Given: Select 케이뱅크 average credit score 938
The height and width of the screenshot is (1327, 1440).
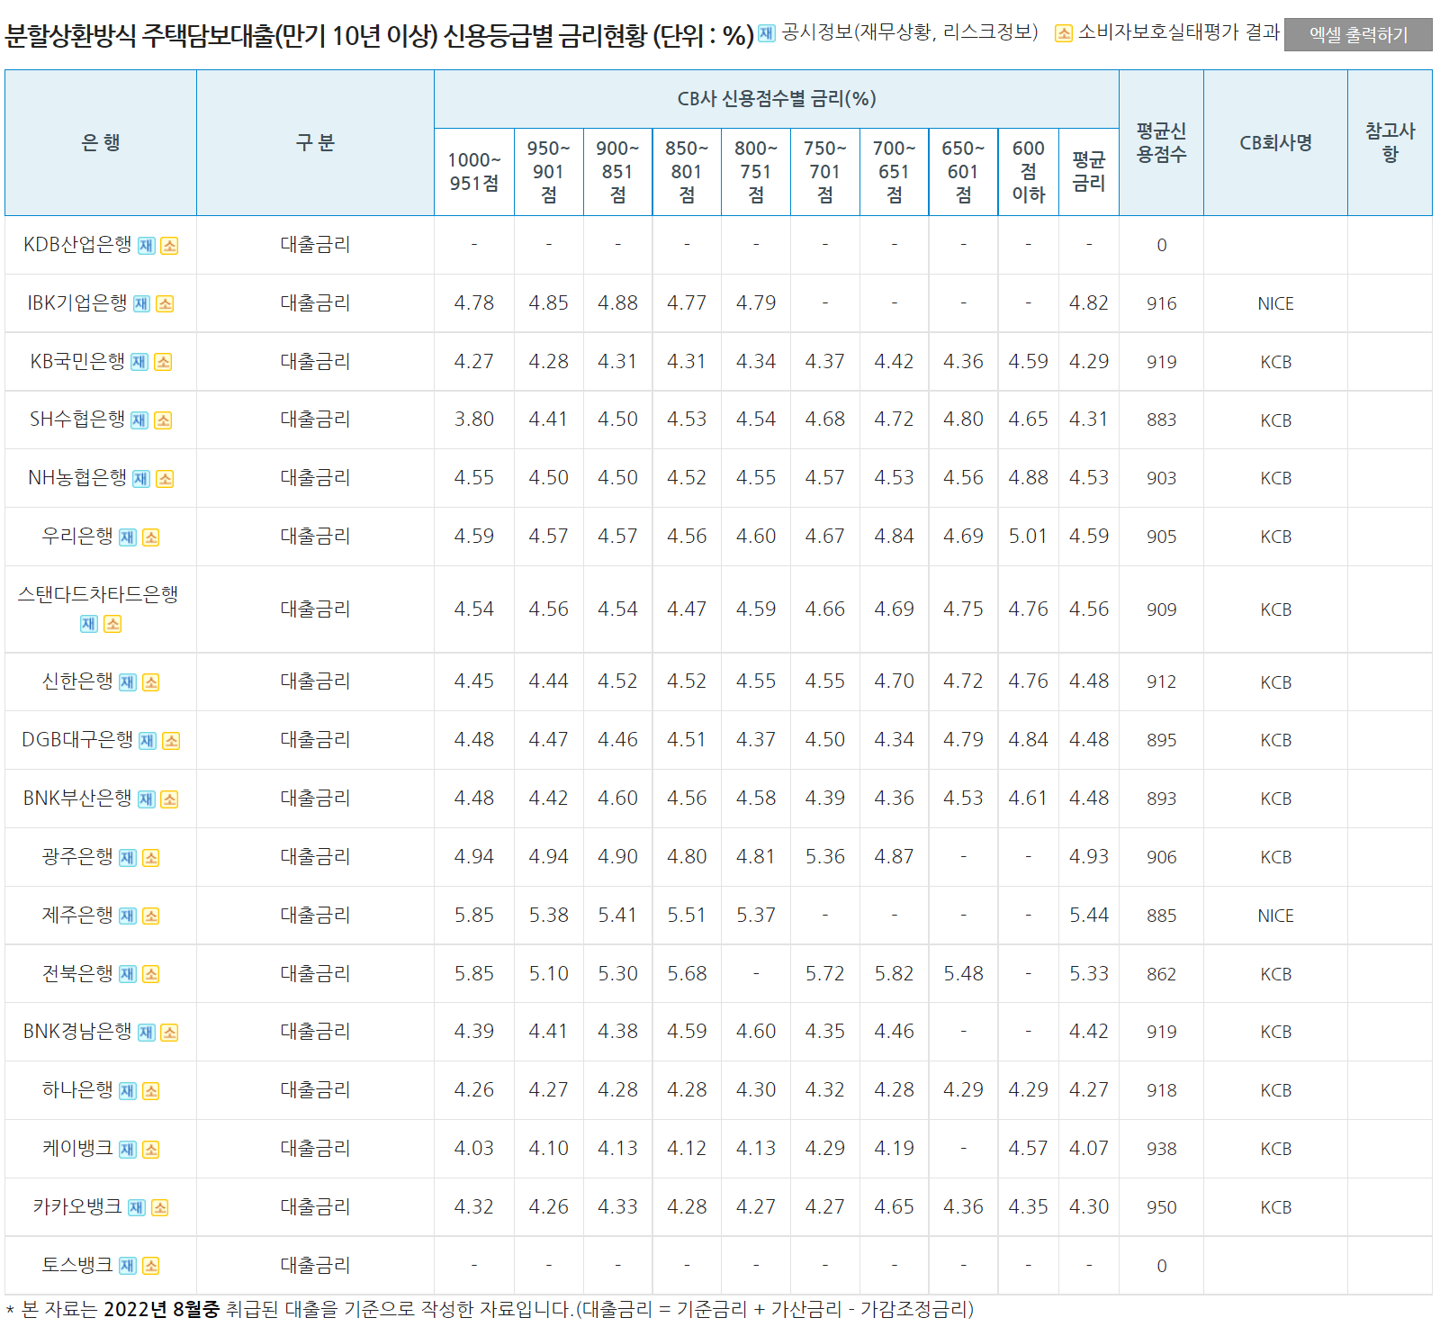Looking at the screenshot, I should 1162,1149.
